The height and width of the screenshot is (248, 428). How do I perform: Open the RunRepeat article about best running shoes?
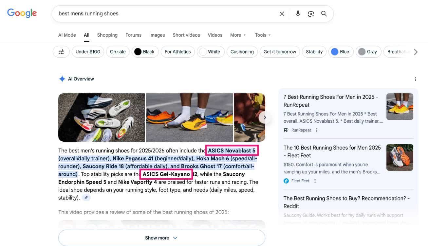pos(331,101)
